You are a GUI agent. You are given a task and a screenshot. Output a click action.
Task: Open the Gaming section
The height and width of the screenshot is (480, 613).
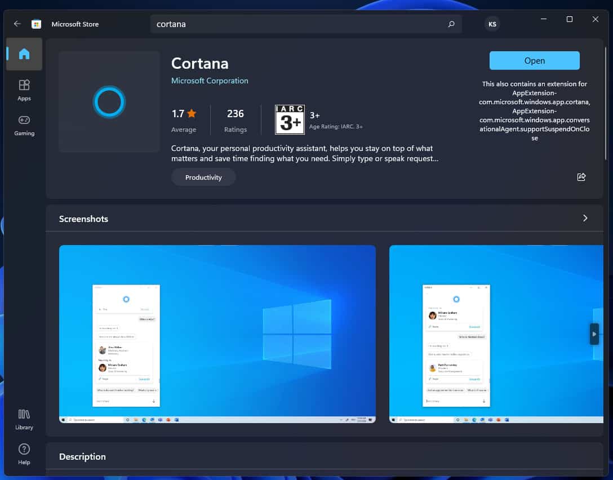[x=24, y=126]
